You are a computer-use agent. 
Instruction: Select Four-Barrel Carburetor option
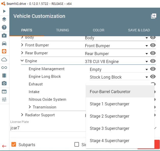pyautogui.click(x=120, y=91)
